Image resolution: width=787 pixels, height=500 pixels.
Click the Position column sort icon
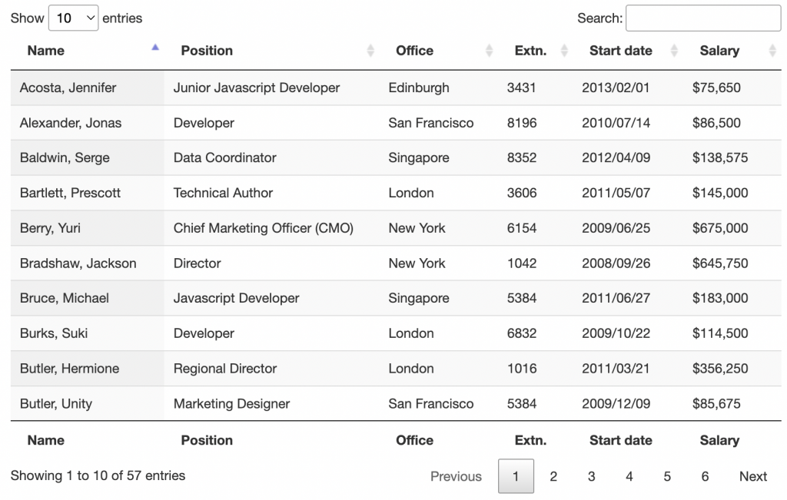point(370,51)
